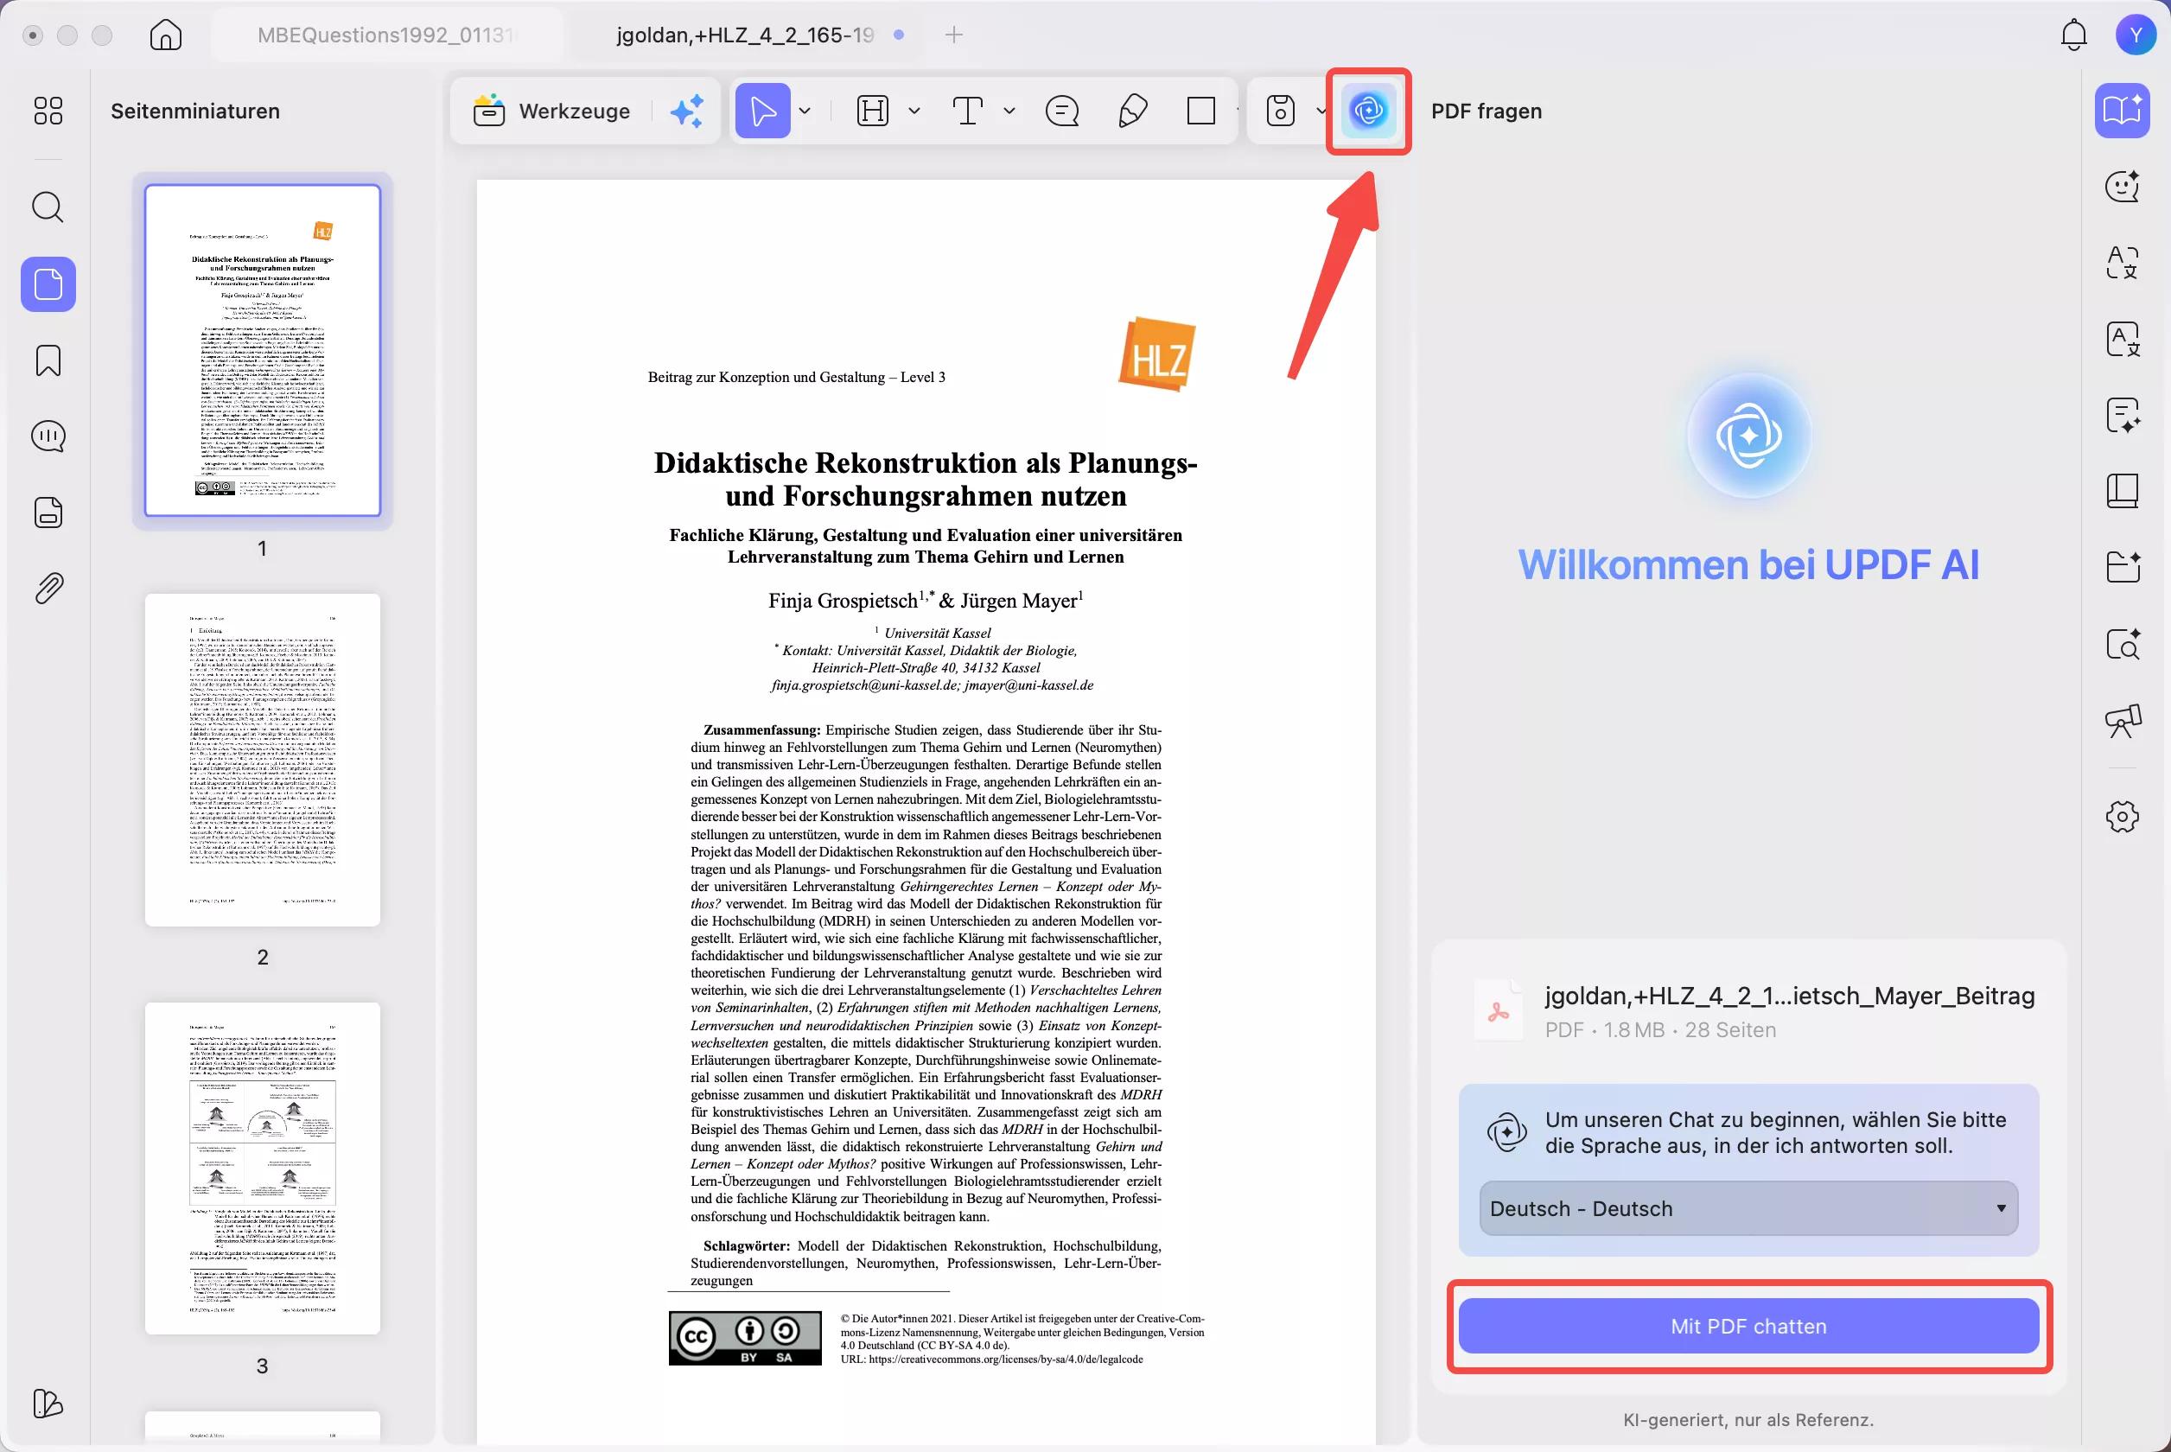
Task: Select the signature pen tool
Action: click(1131, 111)
